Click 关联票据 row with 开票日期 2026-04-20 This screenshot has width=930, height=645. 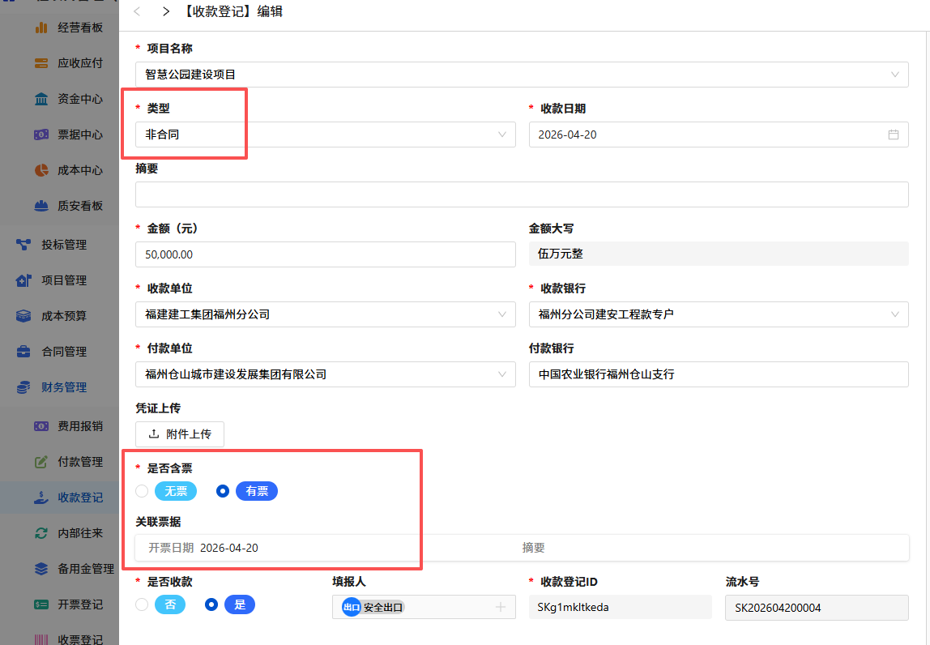coord(522,548)
